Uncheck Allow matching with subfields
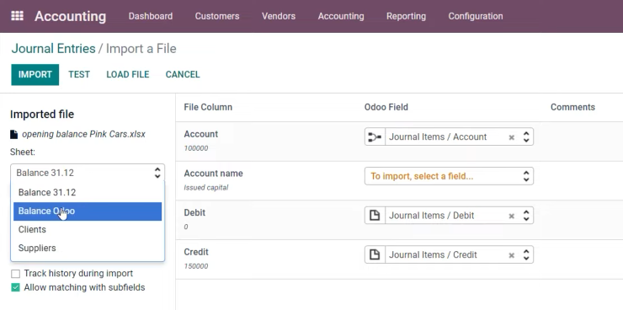 coord(15,287)
